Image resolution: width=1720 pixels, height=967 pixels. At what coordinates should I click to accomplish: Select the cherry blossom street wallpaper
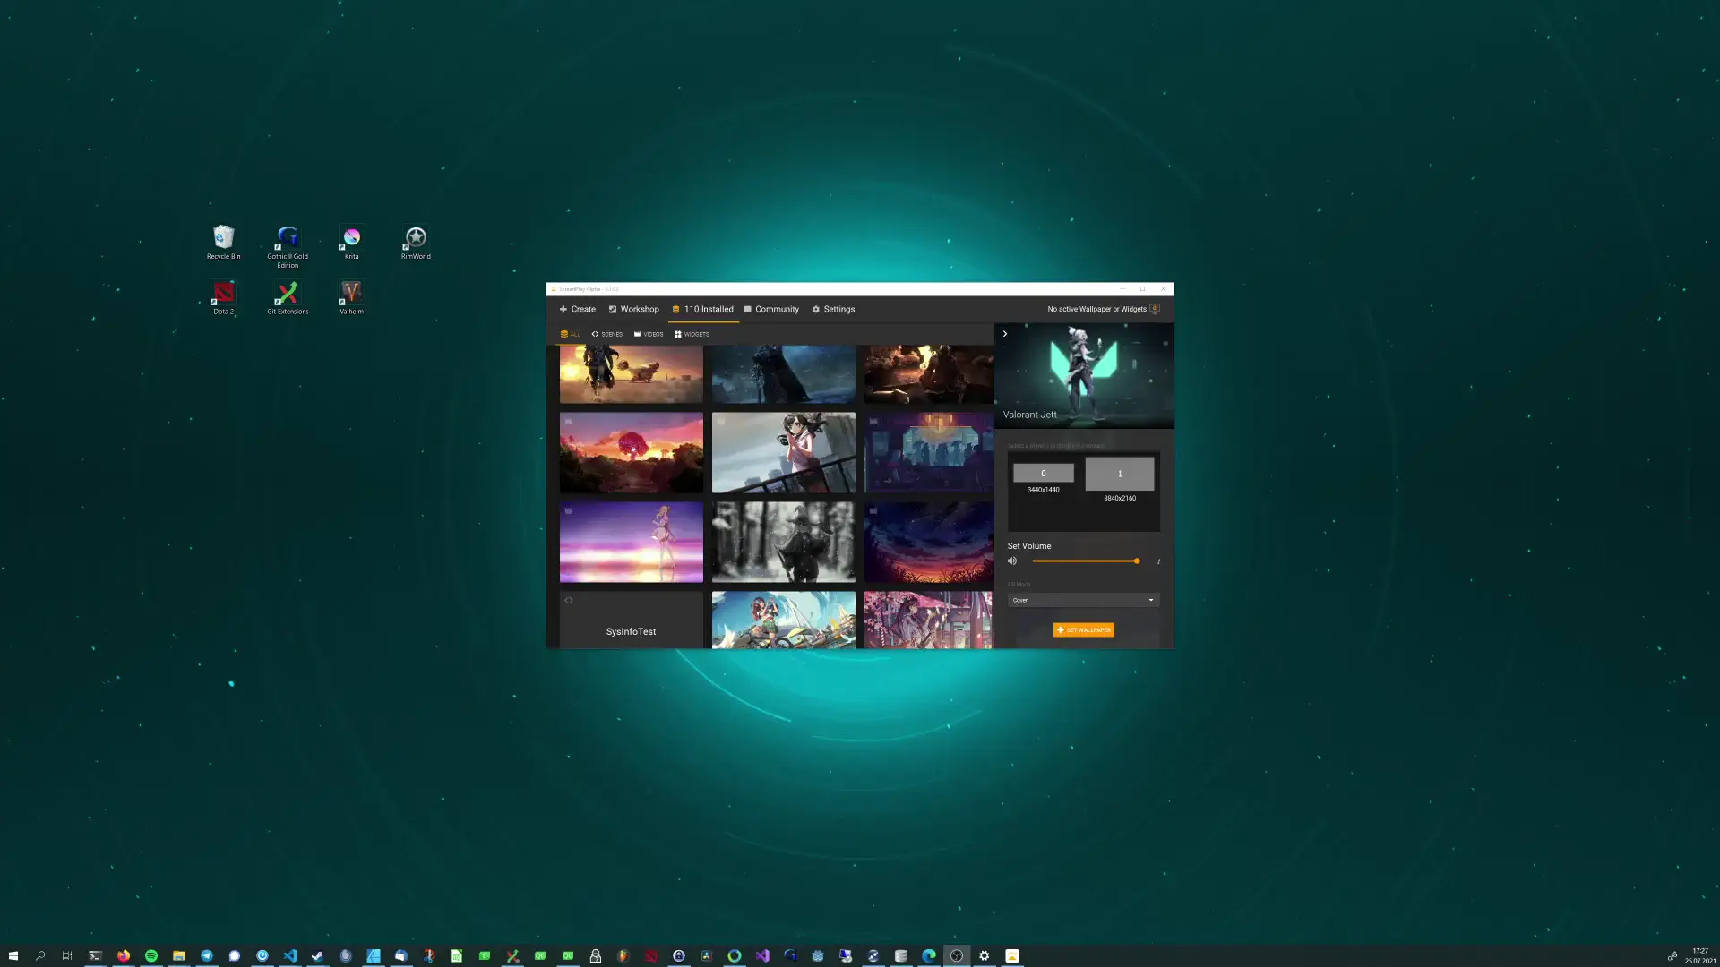pos(929,620)
